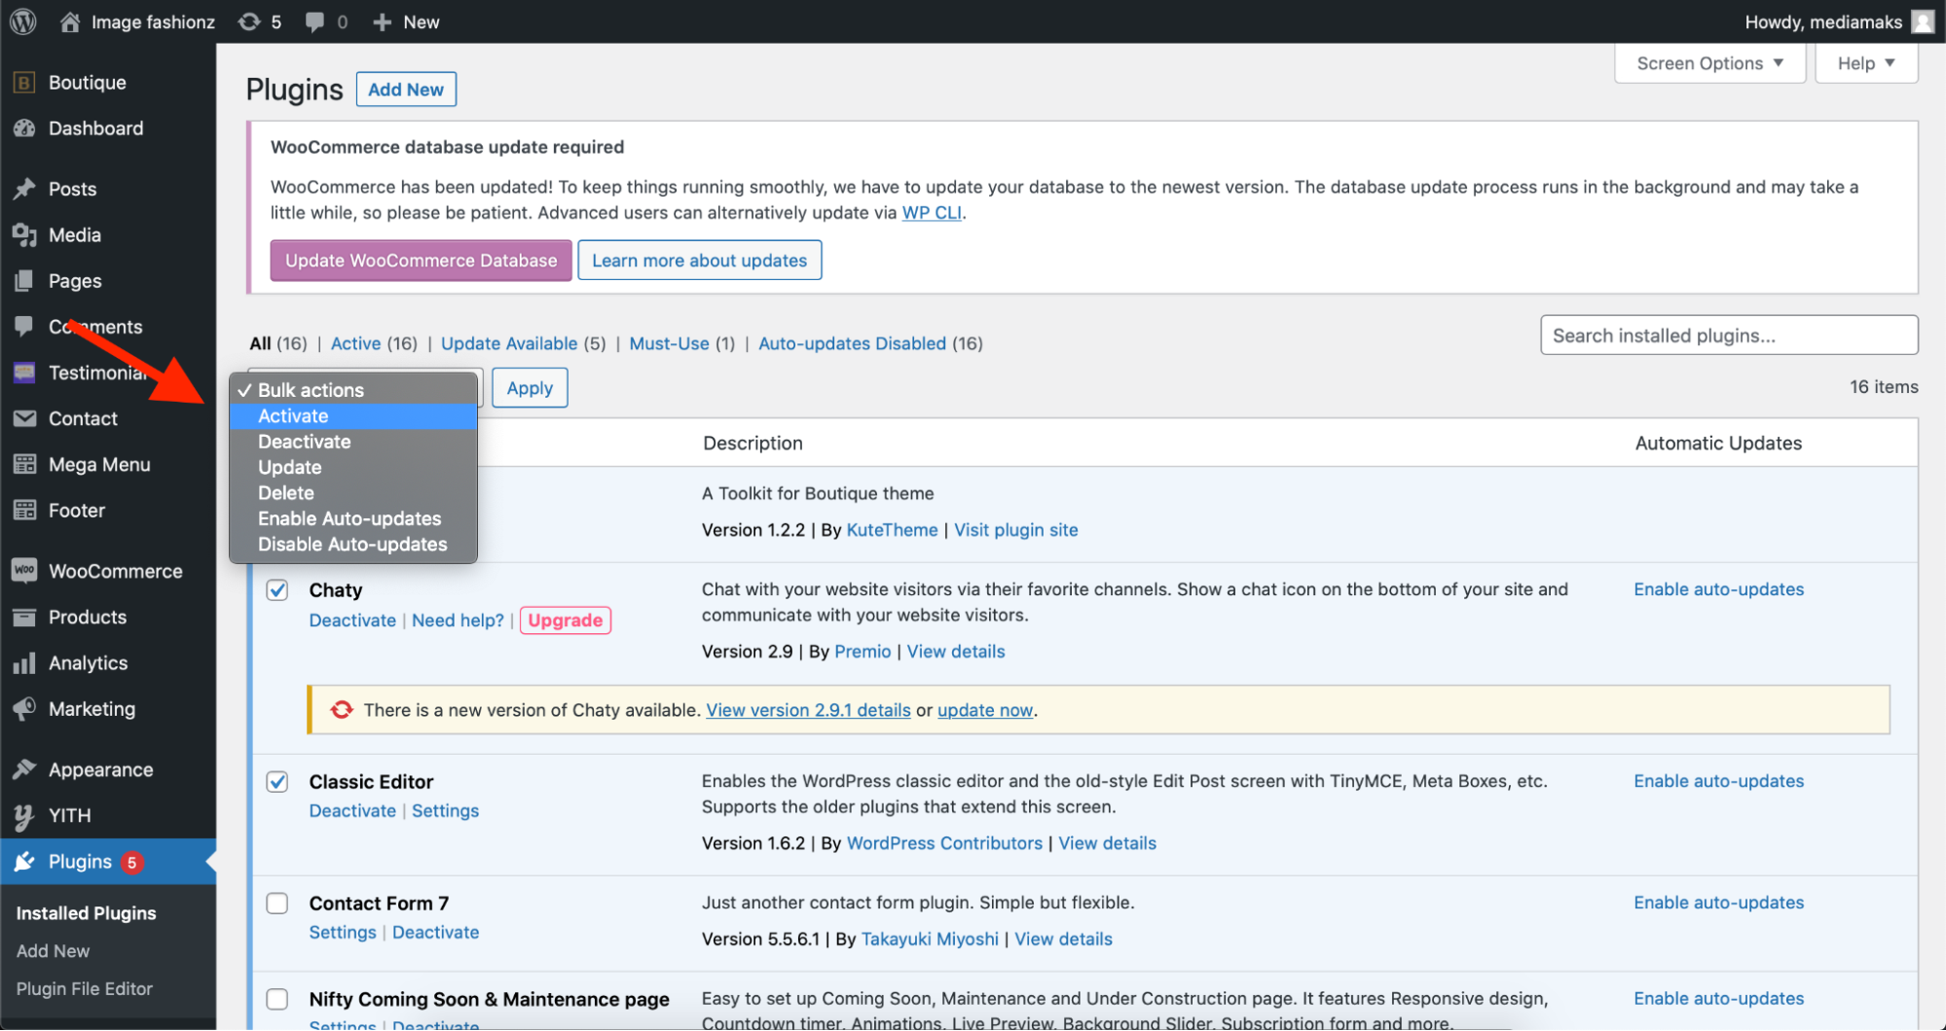Select the Media library sidebar icon

[x=23, y=234]
